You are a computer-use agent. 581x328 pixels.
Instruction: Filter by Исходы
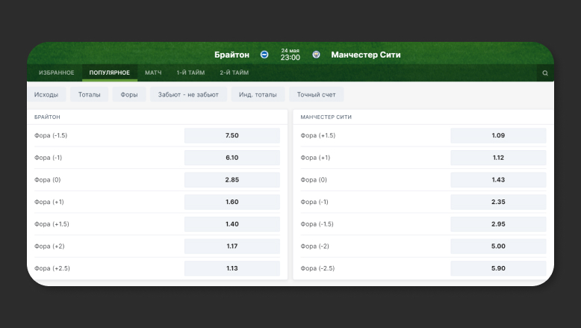(46, 95)
